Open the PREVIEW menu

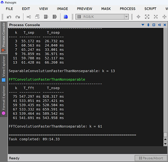point(85,9)
